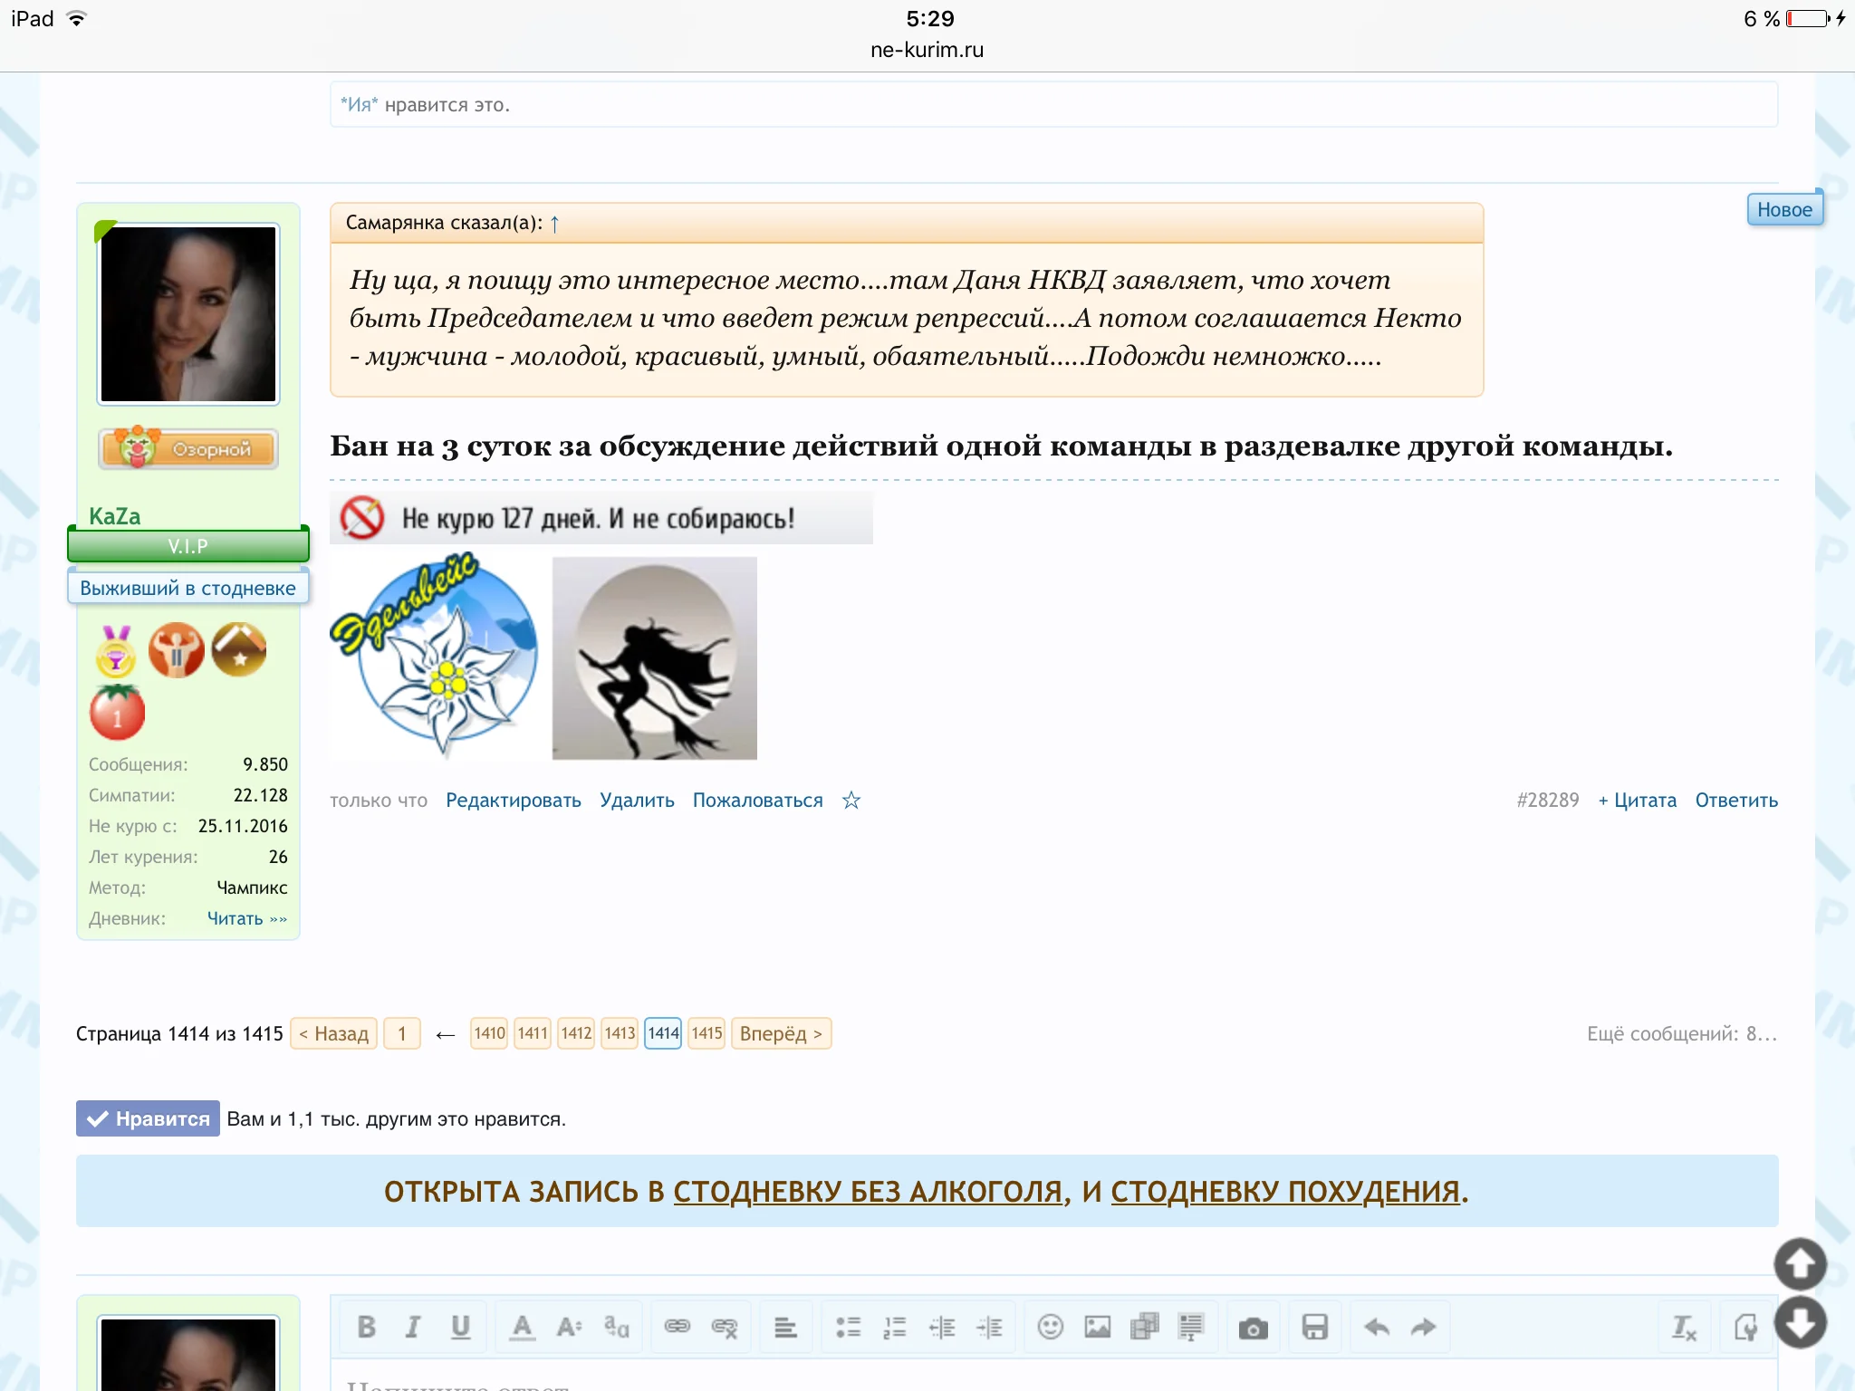Bookmark the post with the star icon
The image size is (1855, 1391).
point(851,801)
